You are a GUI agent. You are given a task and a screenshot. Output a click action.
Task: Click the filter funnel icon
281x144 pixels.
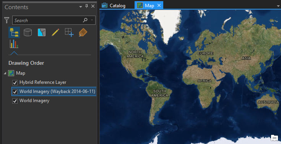click(6, 20)
